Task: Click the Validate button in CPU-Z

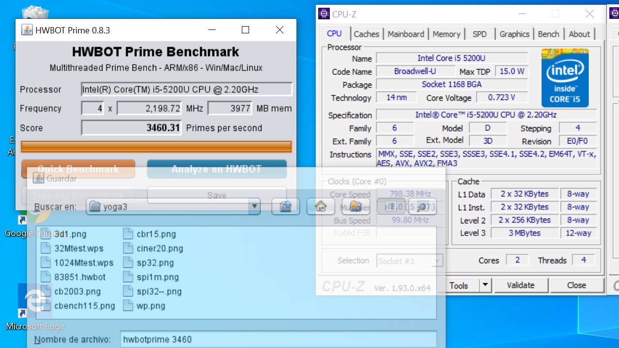Action: pyautogui.click(x=521, y=285)
